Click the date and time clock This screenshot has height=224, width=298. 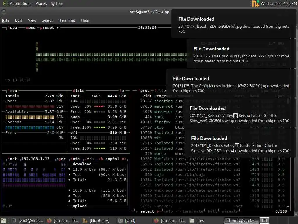click(x=279, y=3)
